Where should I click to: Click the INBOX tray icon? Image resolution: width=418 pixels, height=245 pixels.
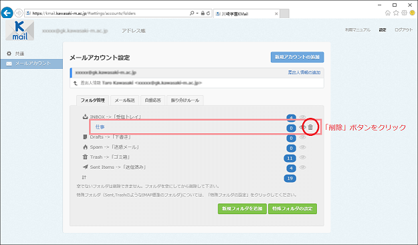click(x=85, y=116)
